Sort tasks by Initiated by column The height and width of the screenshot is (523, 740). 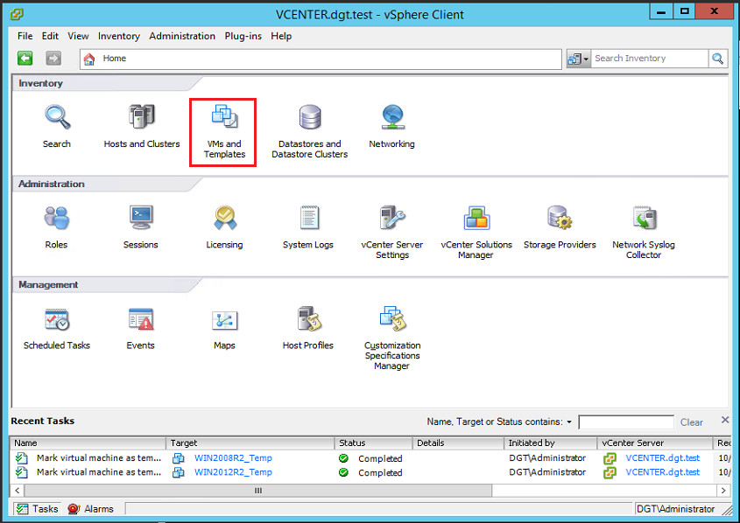tap(551, 443)
